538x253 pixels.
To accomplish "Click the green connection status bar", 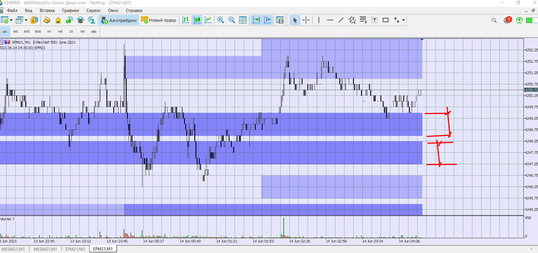I will [532, 20].
